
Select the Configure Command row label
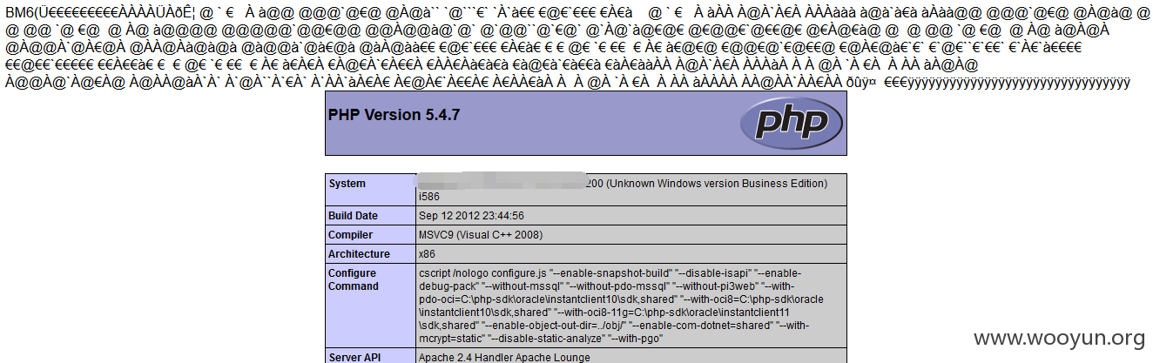[353, 279]
